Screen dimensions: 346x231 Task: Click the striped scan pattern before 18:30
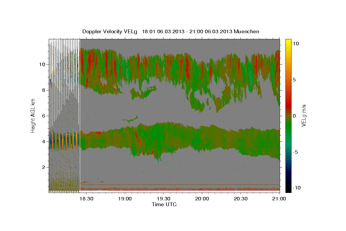pyautogui.click(x=64, y=115)
